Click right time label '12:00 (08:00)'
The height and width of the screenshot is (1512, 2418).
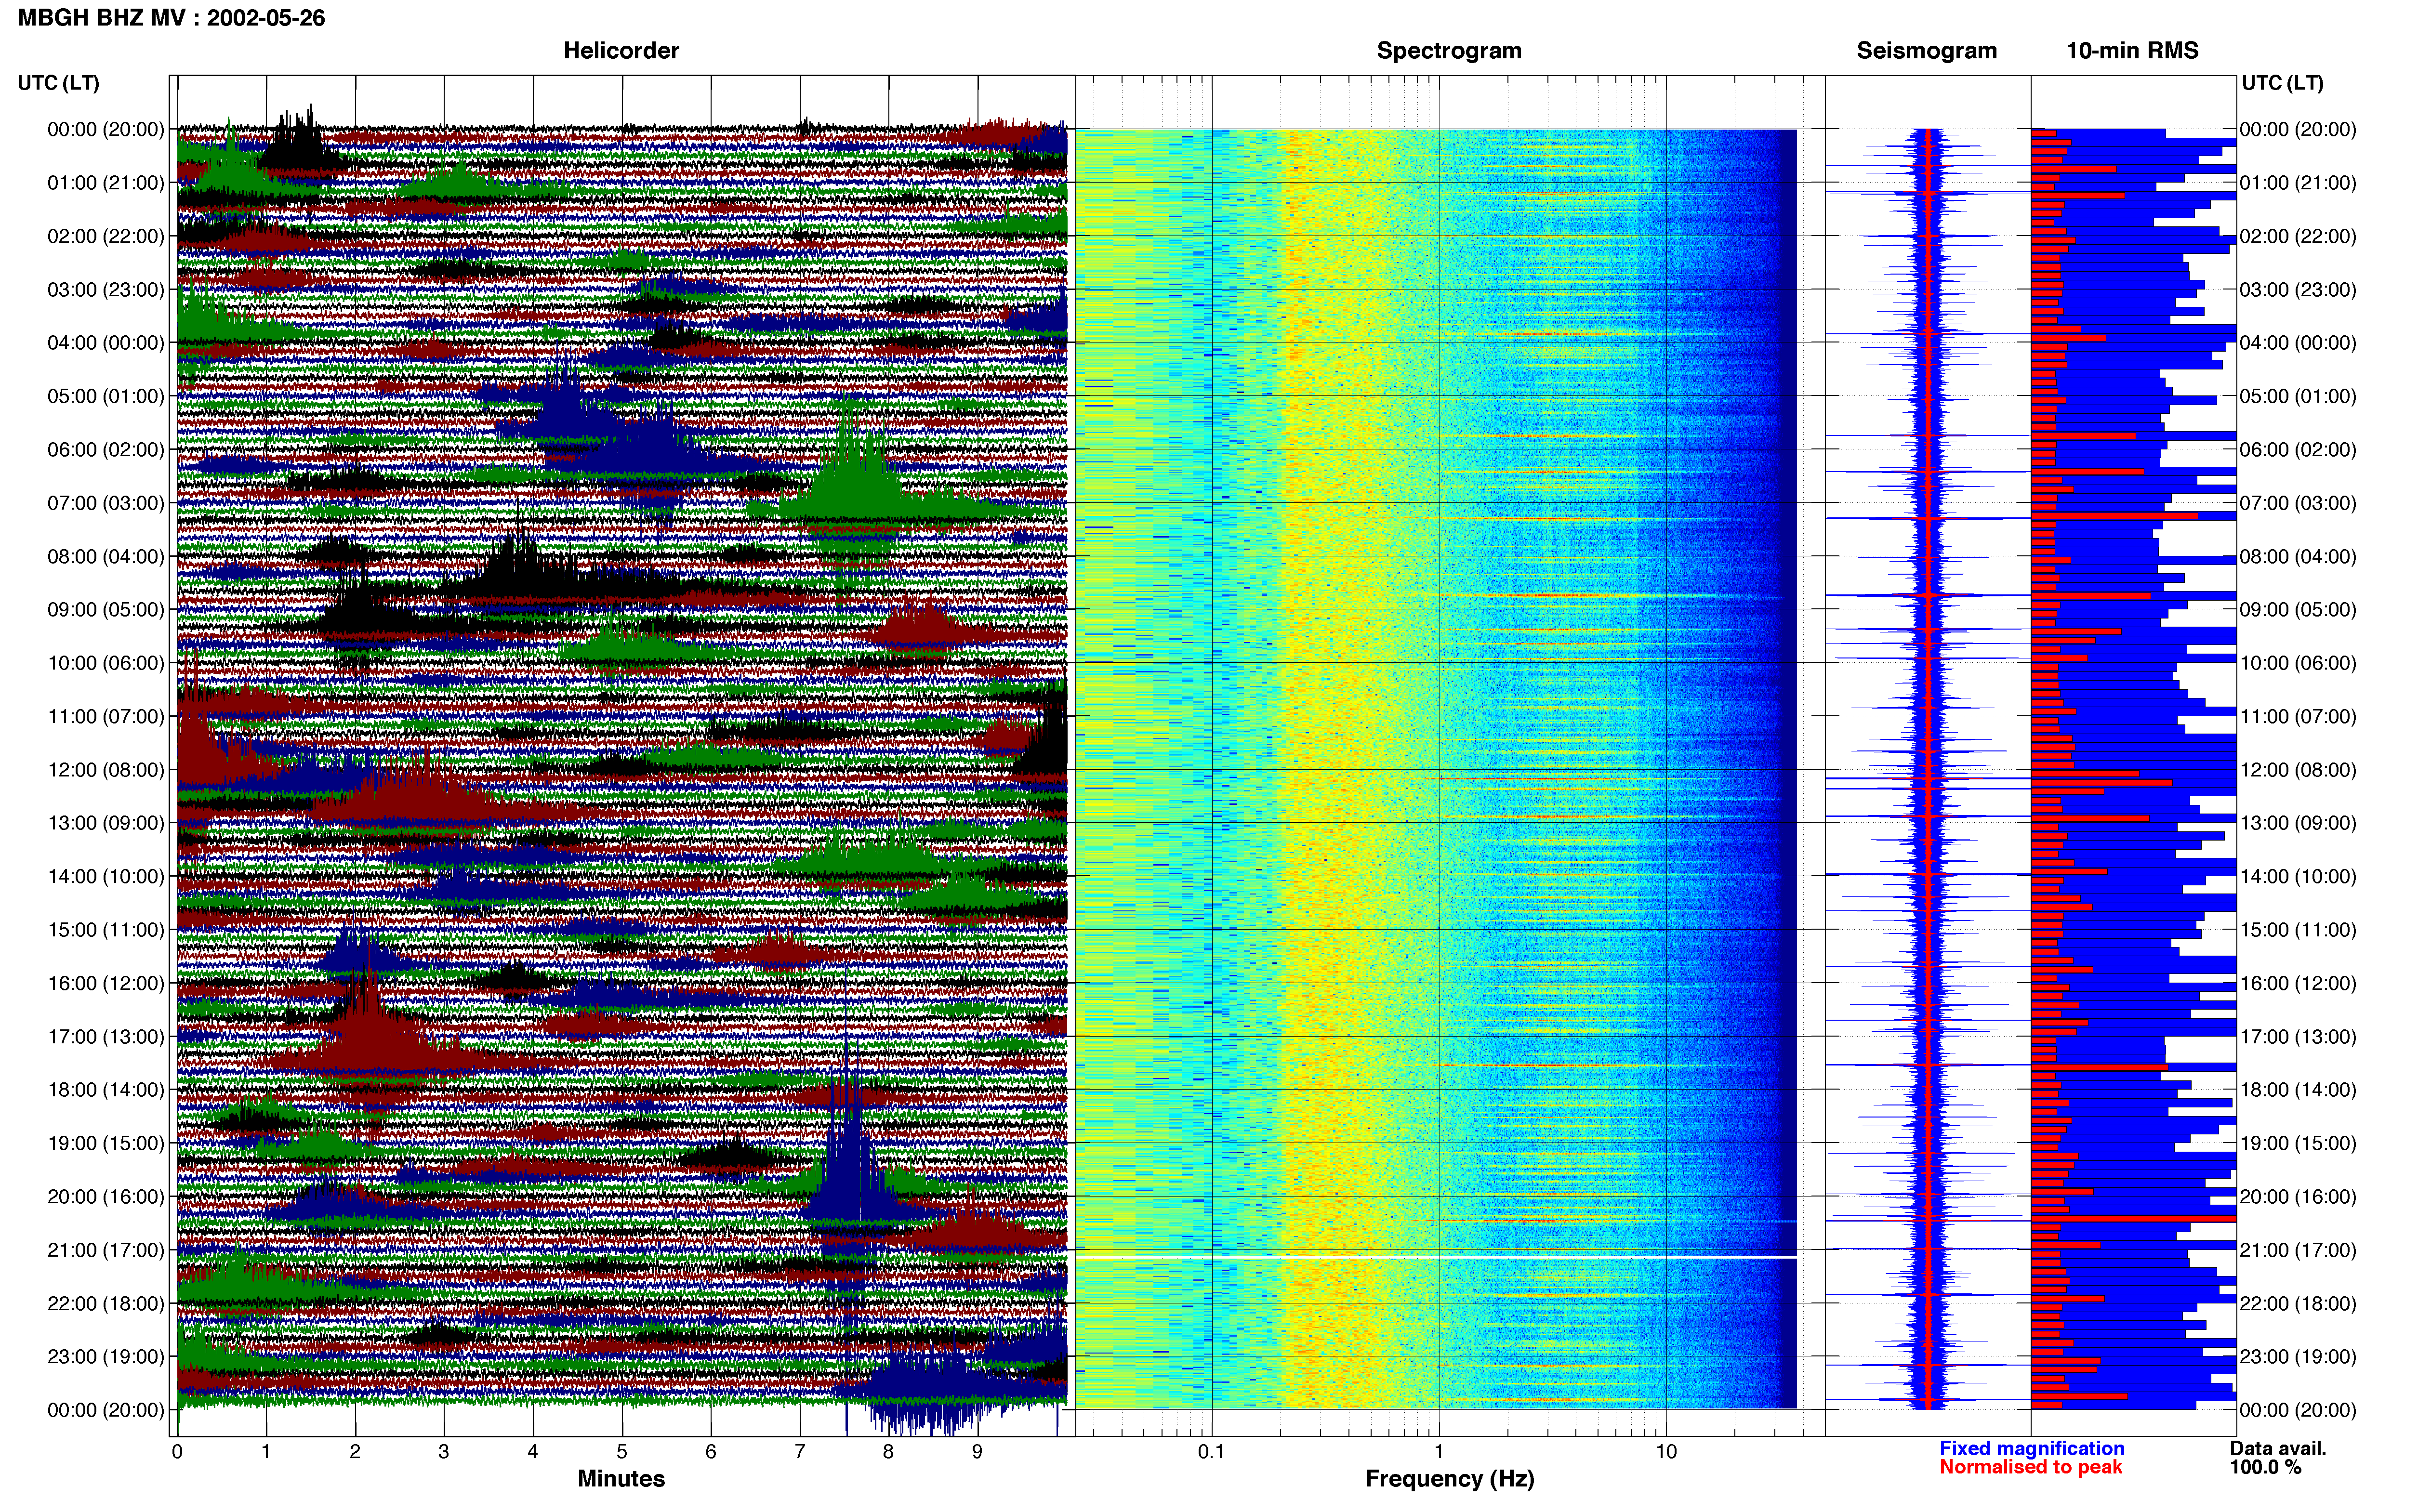(x=2298, y=770)
